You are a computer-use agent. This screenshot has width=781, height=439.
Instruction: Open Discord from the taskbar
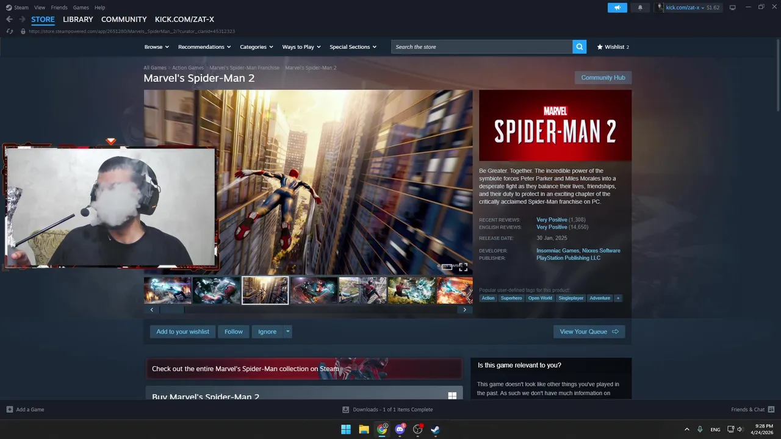pyautogui.click(x=400, y=429)
